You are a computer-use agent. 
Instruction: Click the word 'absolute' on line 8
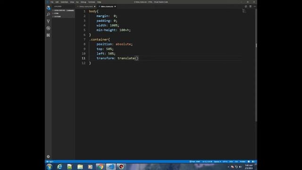(123, 44)
